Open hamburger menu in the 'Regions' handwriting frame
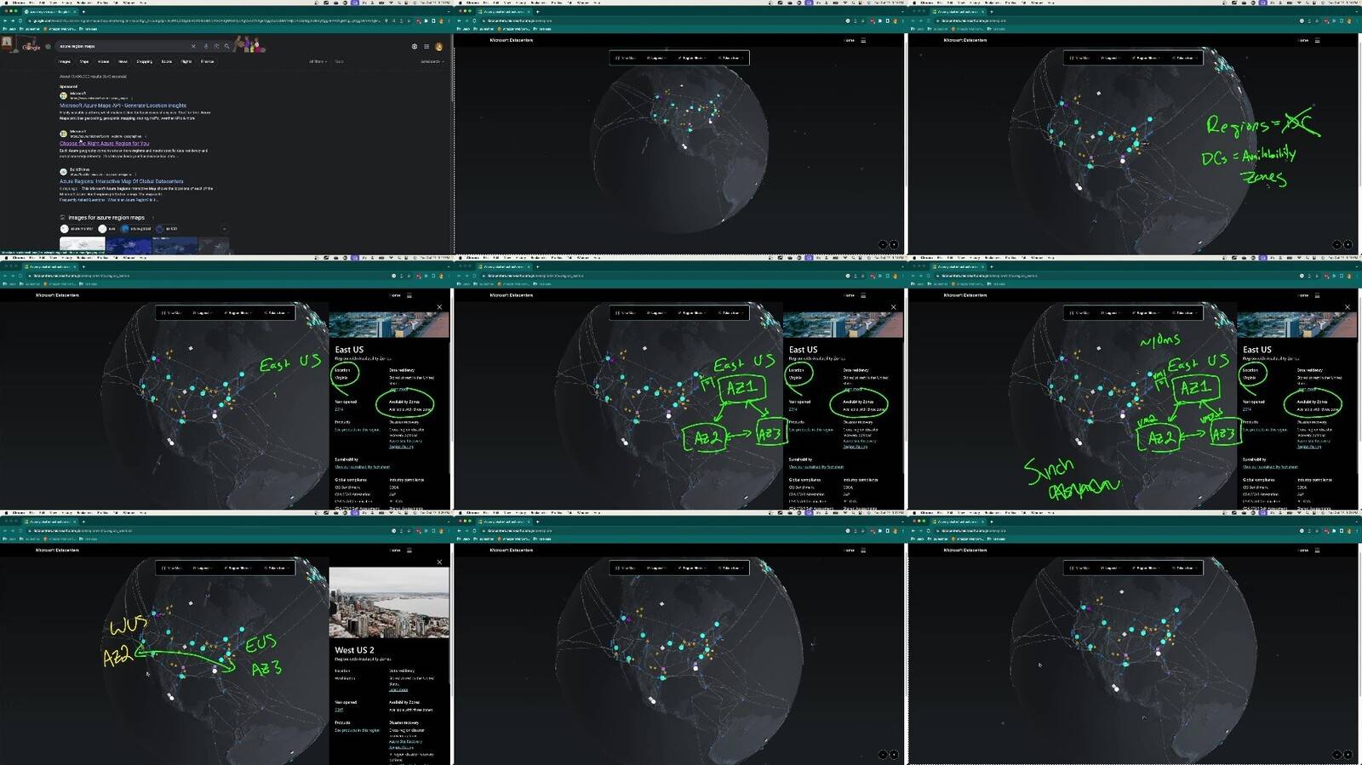The height and width of the screenshot is (765, 1362). tap(1317, 40)
